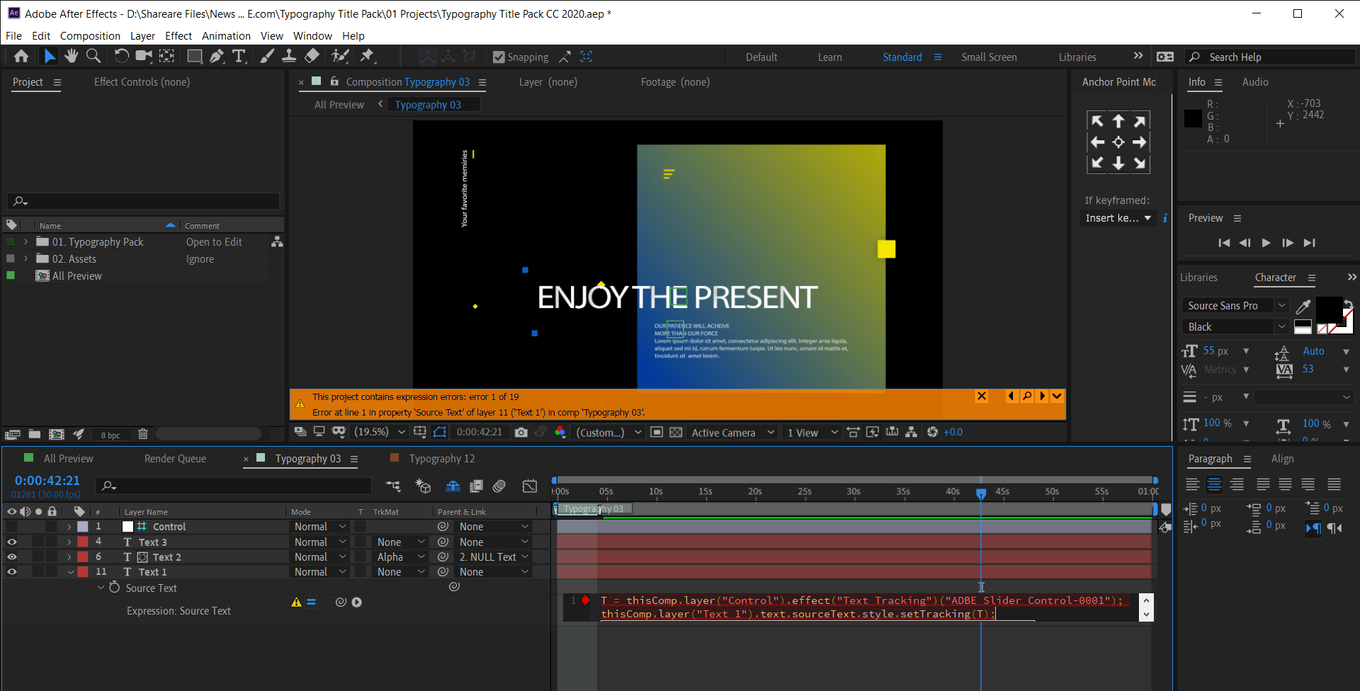Take a snapshot of the composition viewer
Screen dimensions: 1360x691
(521, 432)
